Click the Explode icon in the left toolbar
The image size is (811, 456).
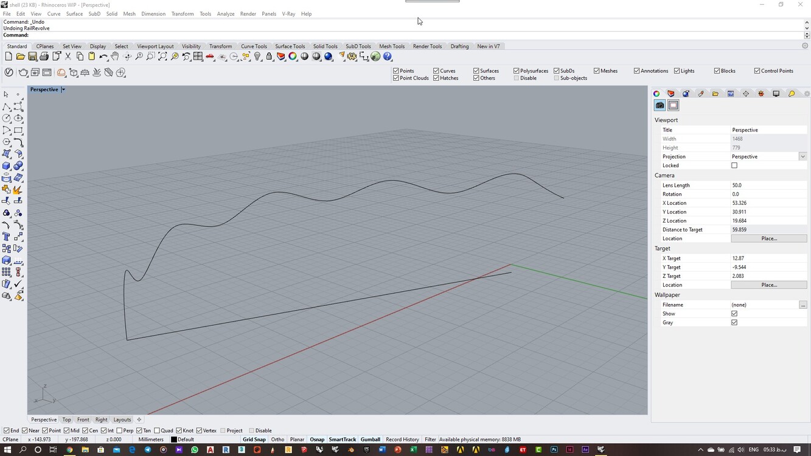[x=18, y=189]
